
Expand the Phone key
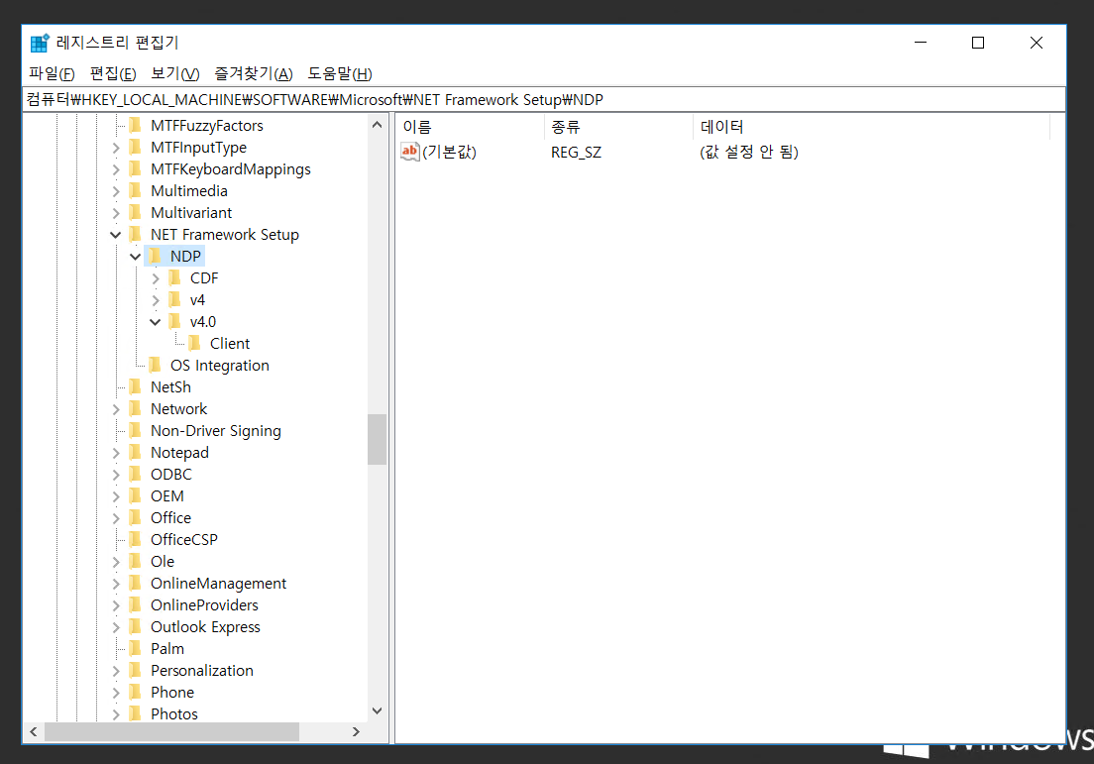coord(116,693)
